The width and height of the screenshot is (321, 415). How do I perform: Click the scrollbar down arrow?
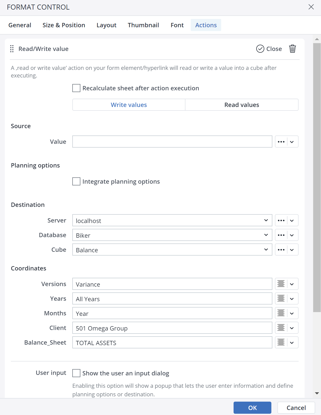point(317,393)
